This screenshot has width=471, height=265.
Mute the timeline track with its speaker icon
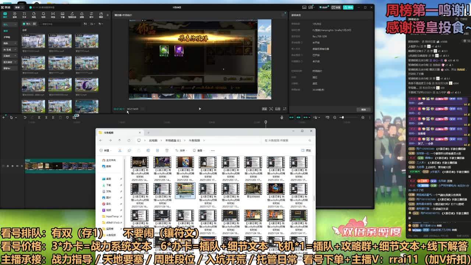17,166
